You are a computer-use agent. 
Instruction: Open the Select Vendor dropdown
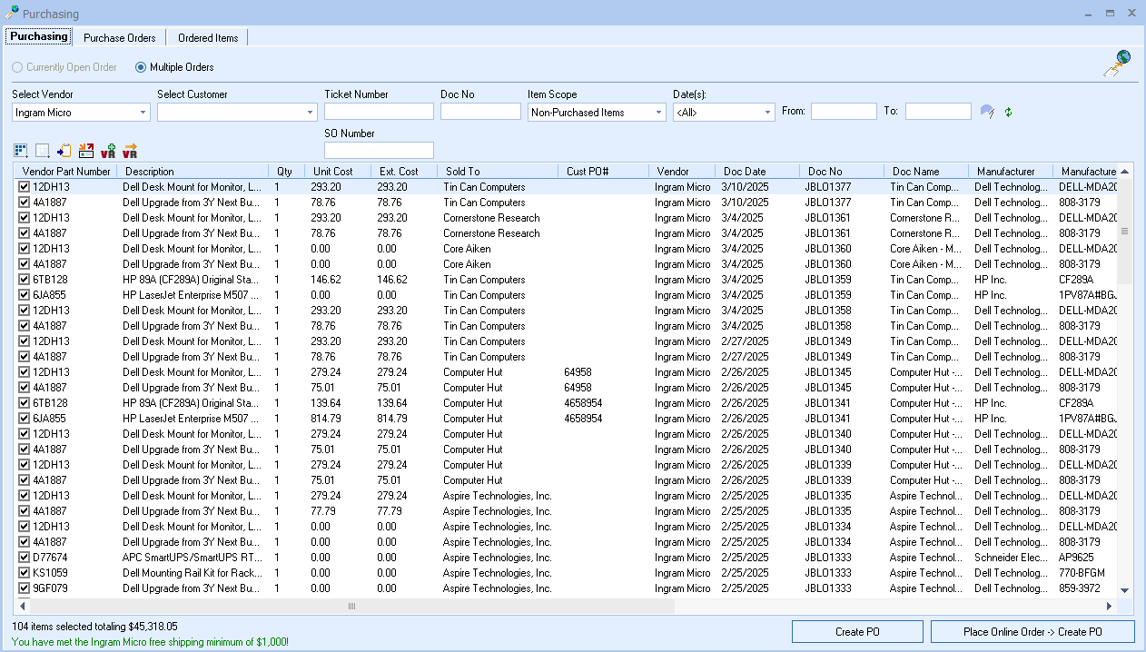143,113
